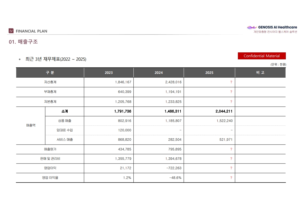Click the FINANCIAL PLAN section title

(x=32, y=31)
